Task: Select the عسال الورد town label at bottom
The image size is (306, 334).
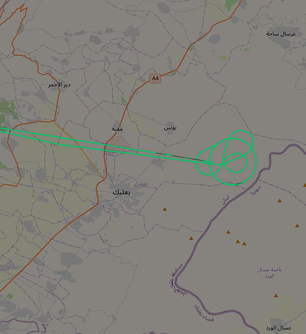Action: [x=279, y=328]
